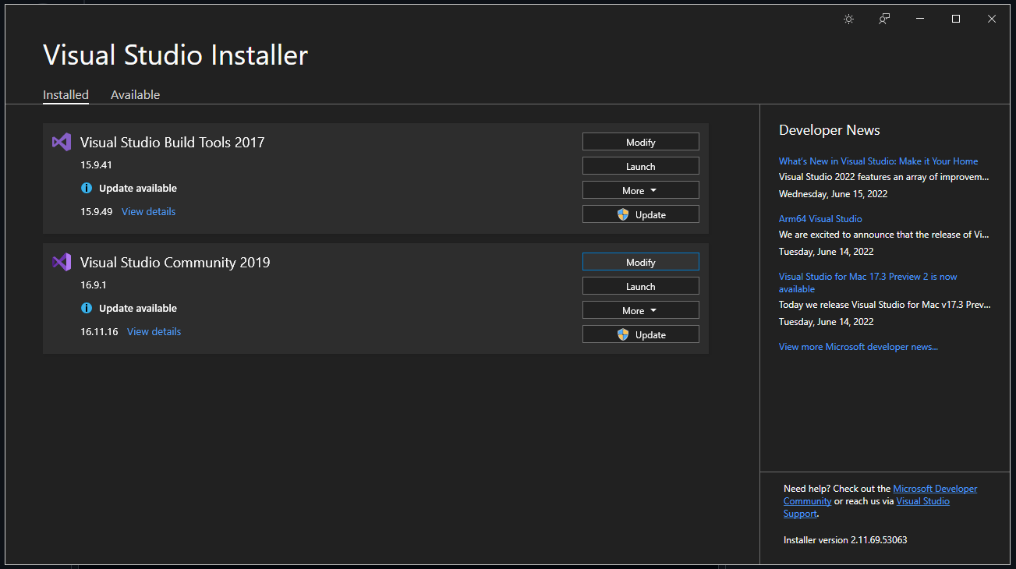Launch Visual Studio Build Tools 2017

pyautogui.click(x=640, y=165)
